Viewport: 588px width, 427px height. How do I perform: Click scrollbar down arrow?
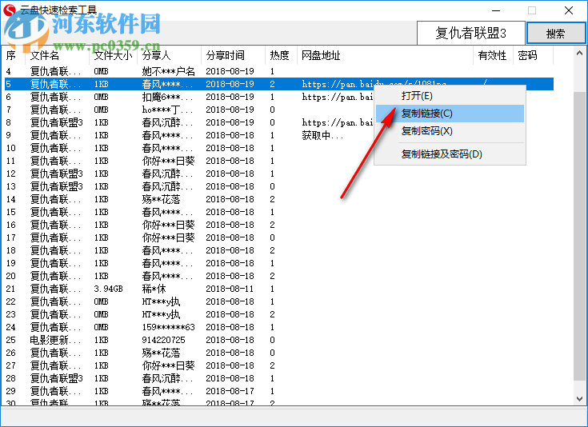pyautogui.click(x=579, y=398)
